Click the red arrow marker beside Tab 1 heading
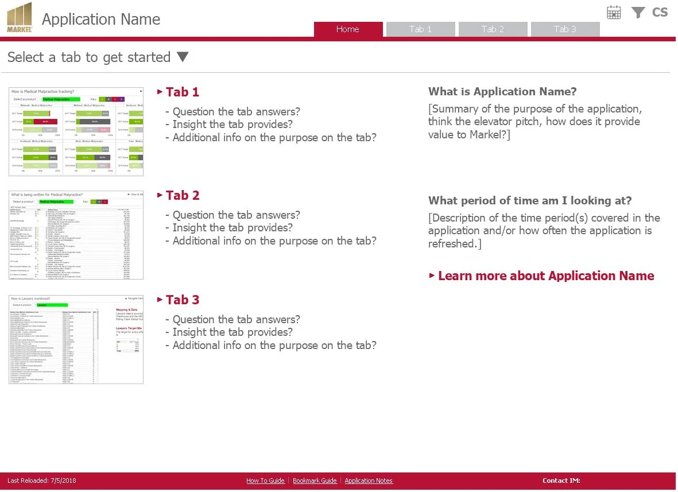The image size is (678, 492). click(x=160, y=91)
